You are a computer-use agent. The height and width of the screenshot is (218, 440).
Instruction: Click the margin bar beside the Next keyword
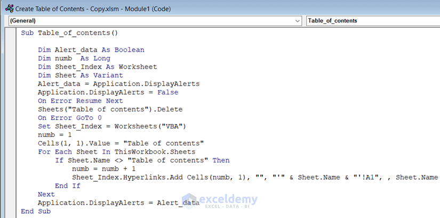[10, 194]
